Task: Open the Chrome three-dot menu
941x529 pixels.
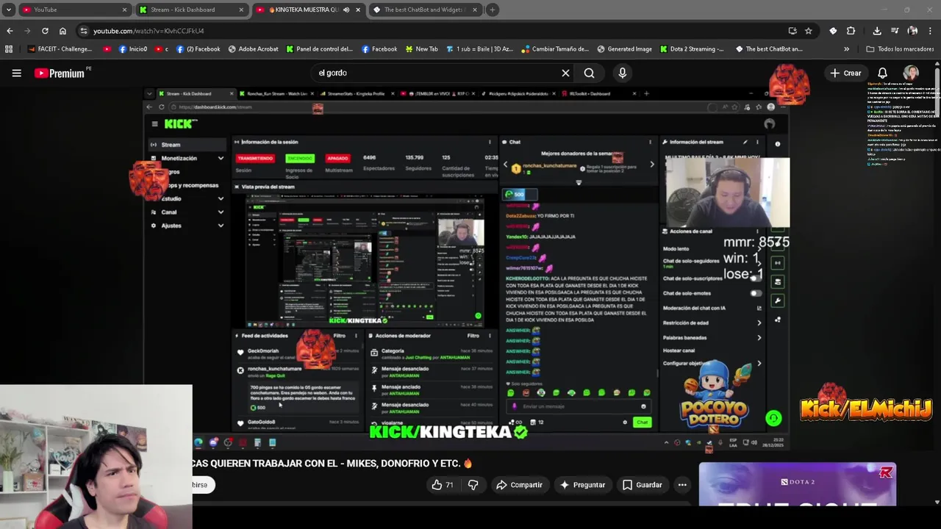Action: click(x=931, y=31)
